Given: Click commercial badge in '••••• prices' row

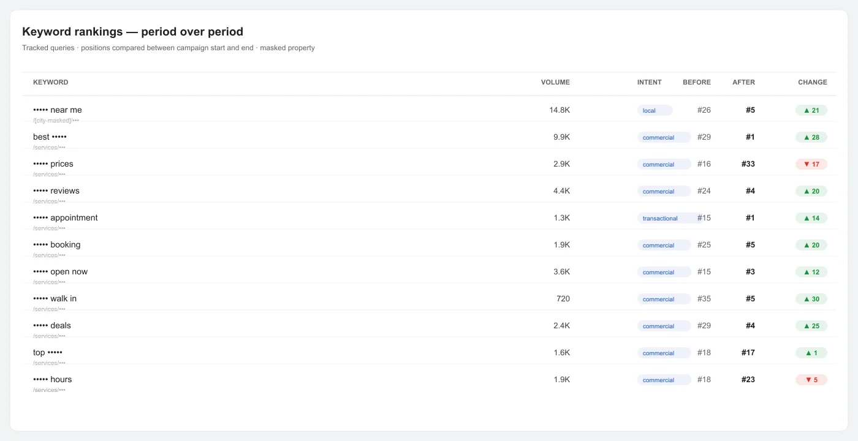Looking at the screenshot, I should click(x=664, y=164).
